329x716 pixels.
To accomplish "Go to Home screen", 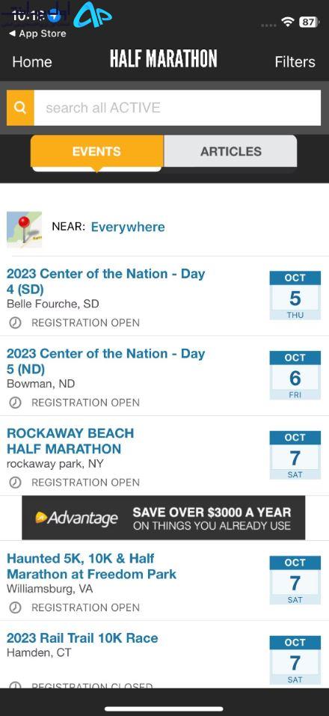I will pos(32,61).
